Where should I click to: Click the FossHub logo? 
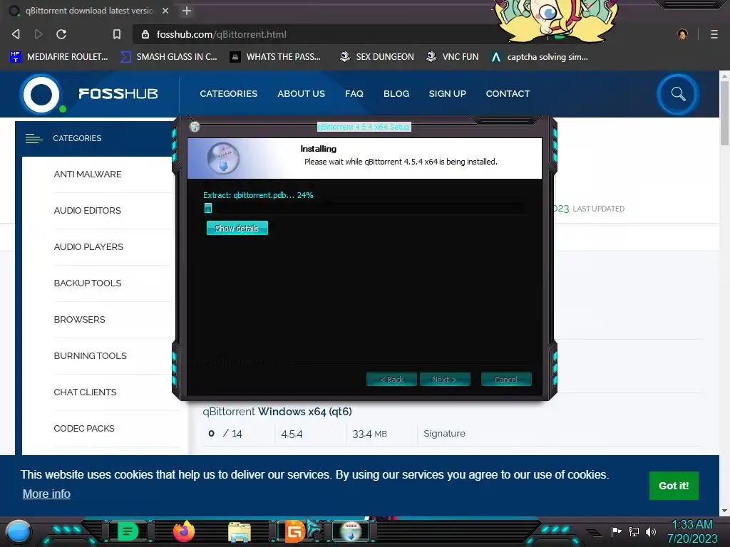point(89,94)
